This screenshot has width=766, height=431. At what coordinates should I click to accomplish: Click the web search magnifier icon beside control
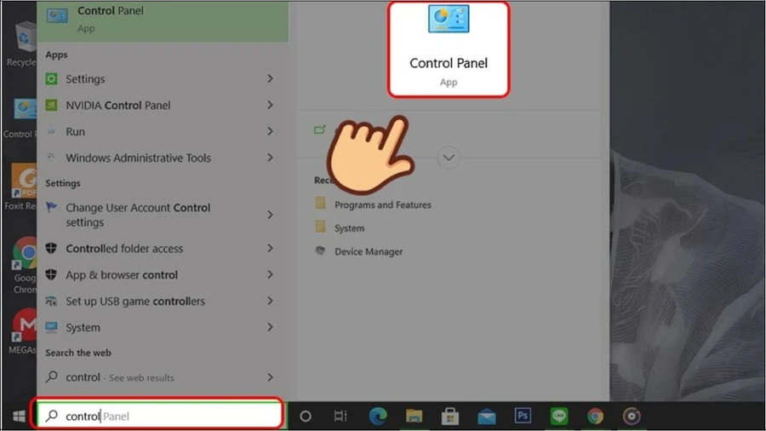[51, 376]
